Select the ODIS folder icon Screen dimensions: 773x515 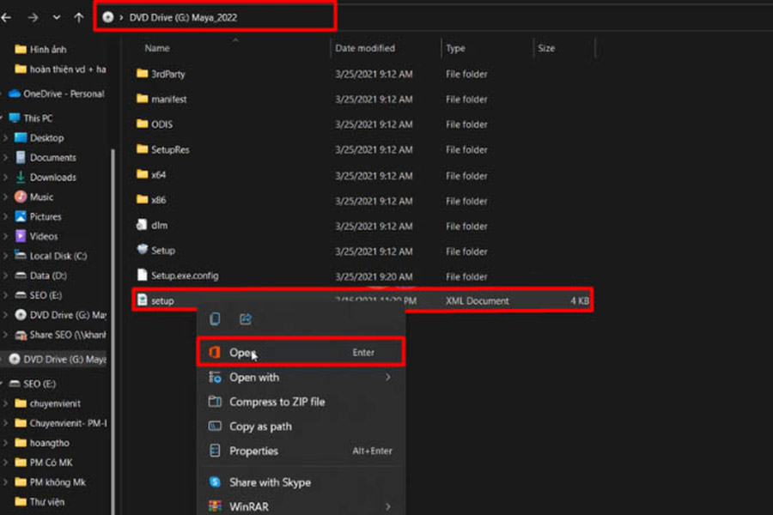pyautogui.click(x=142, y=124)
